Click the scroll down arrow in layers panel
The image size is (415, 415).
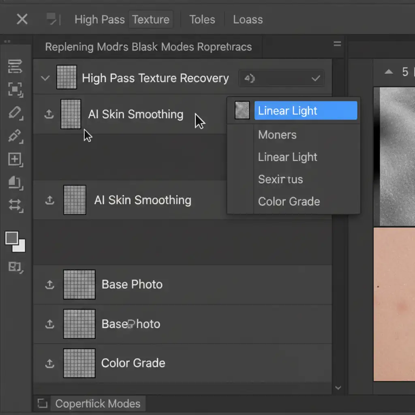click(338, 388)
